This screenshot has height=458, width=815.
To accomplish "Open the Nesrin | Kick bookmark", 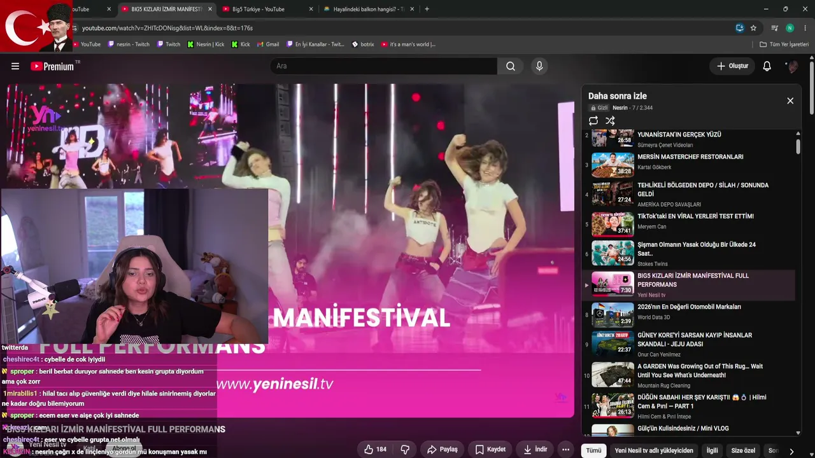I will pyautogui.click(x=206, y=45).
